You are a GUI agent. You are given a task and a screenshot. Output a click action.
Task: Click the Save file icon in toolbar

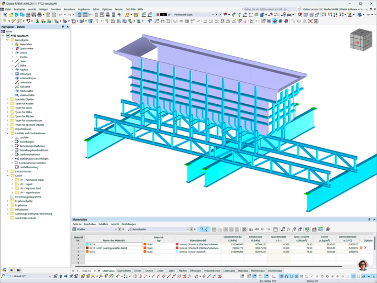(x=34, y=15)
